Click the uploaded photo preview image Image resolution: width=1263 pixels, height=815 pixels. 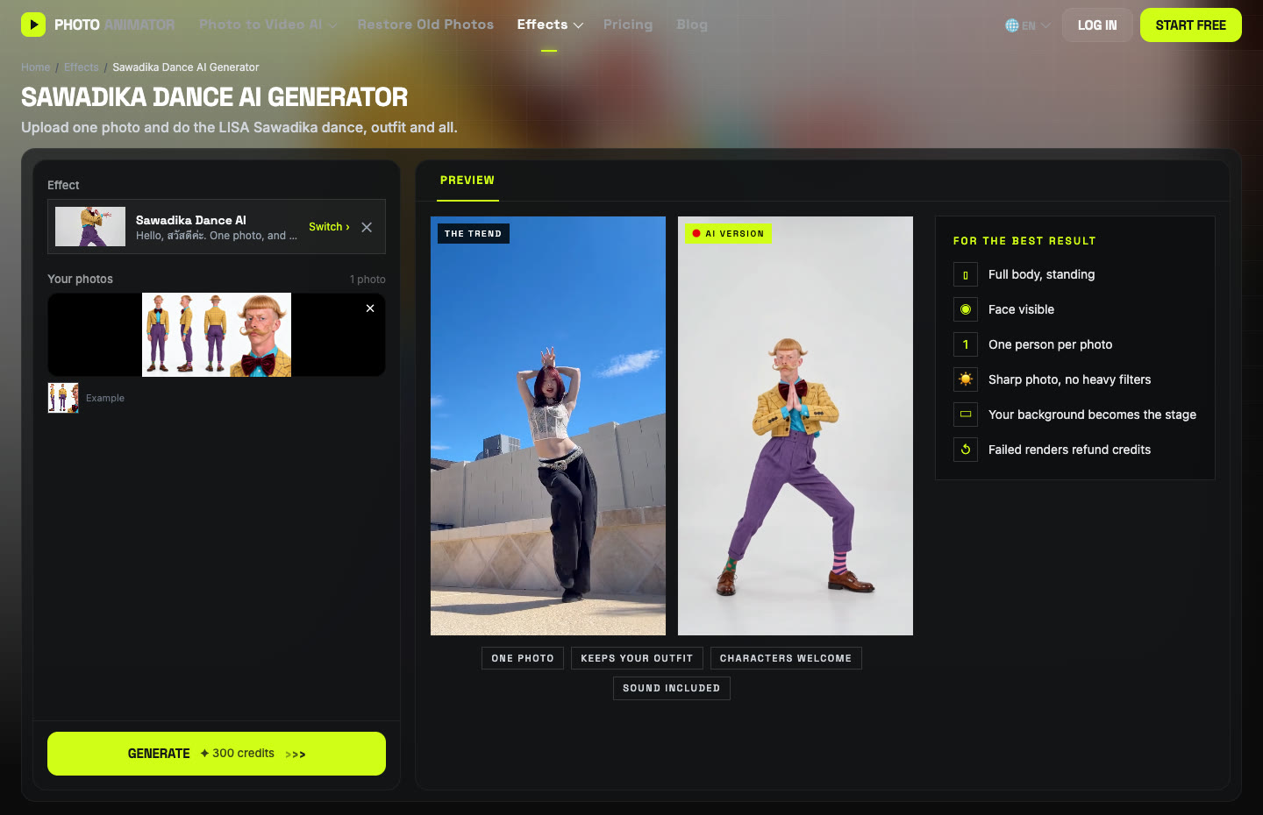coord(217,335)
